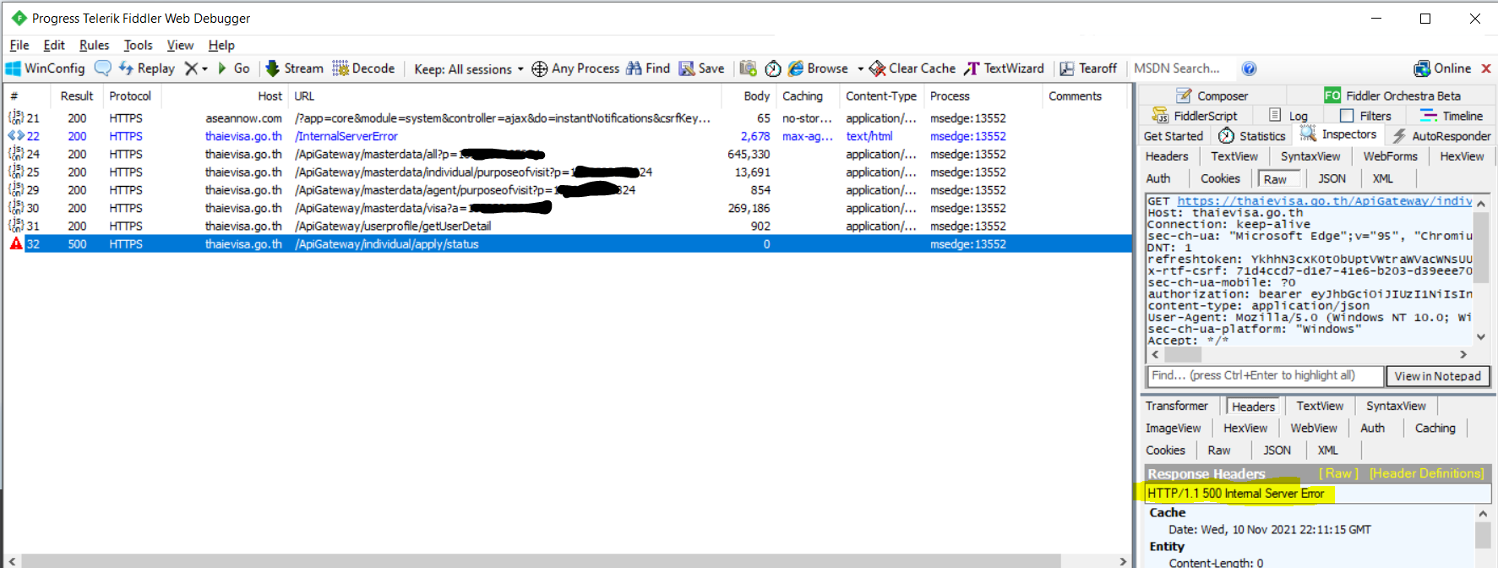Replay the selected session
The width and height of the screenshot is (1498, 568).
coord(147,68)
